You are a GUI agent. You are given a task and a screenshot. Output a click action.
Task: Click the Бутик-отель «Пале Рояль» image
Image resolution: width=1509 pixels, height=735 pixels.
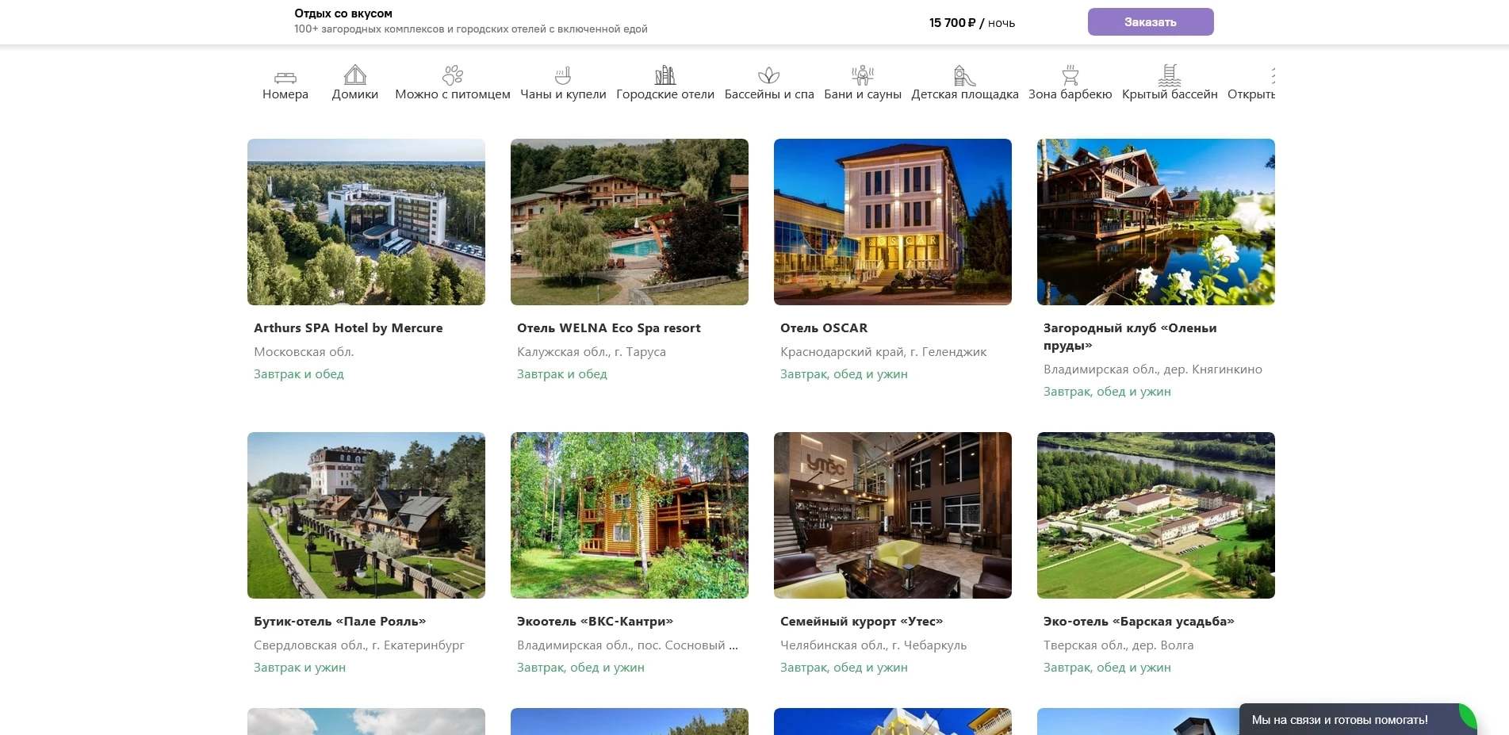(x=366, y=515)
